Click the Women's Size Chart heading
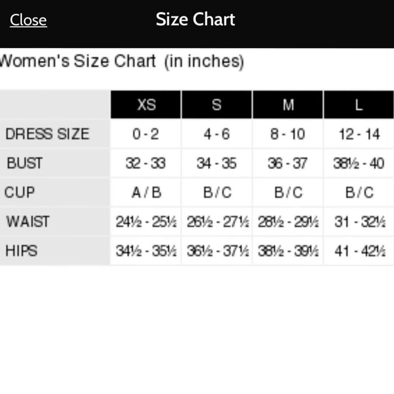The width and height of the screenshot is (394, 394). tap(122, 61)
